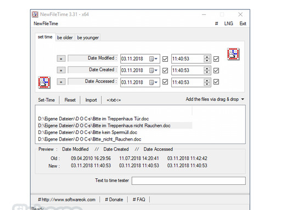Switch to the set time tab
The width and height of the screenshot is (281, 210).
(x=45, y=37)
